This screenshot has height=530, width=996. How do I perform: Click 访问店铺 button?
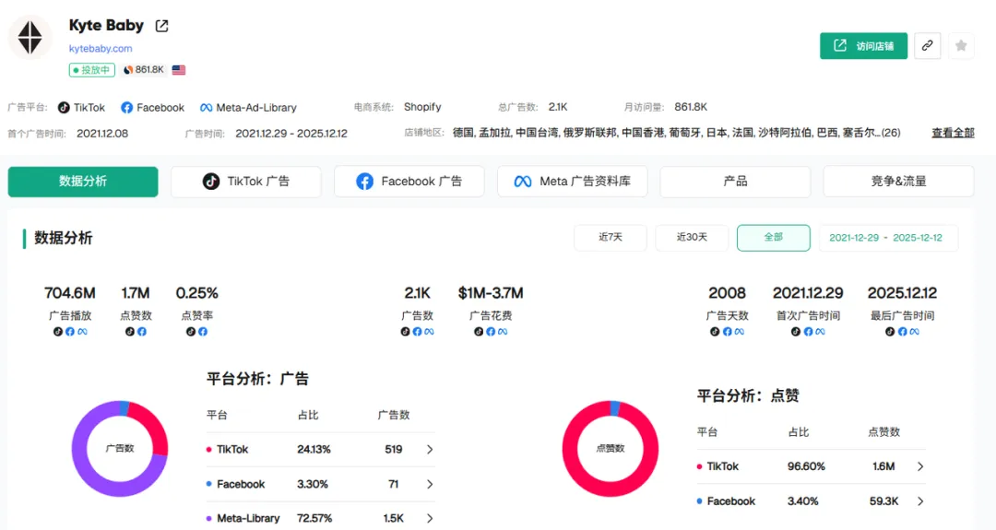pos(863,46)
